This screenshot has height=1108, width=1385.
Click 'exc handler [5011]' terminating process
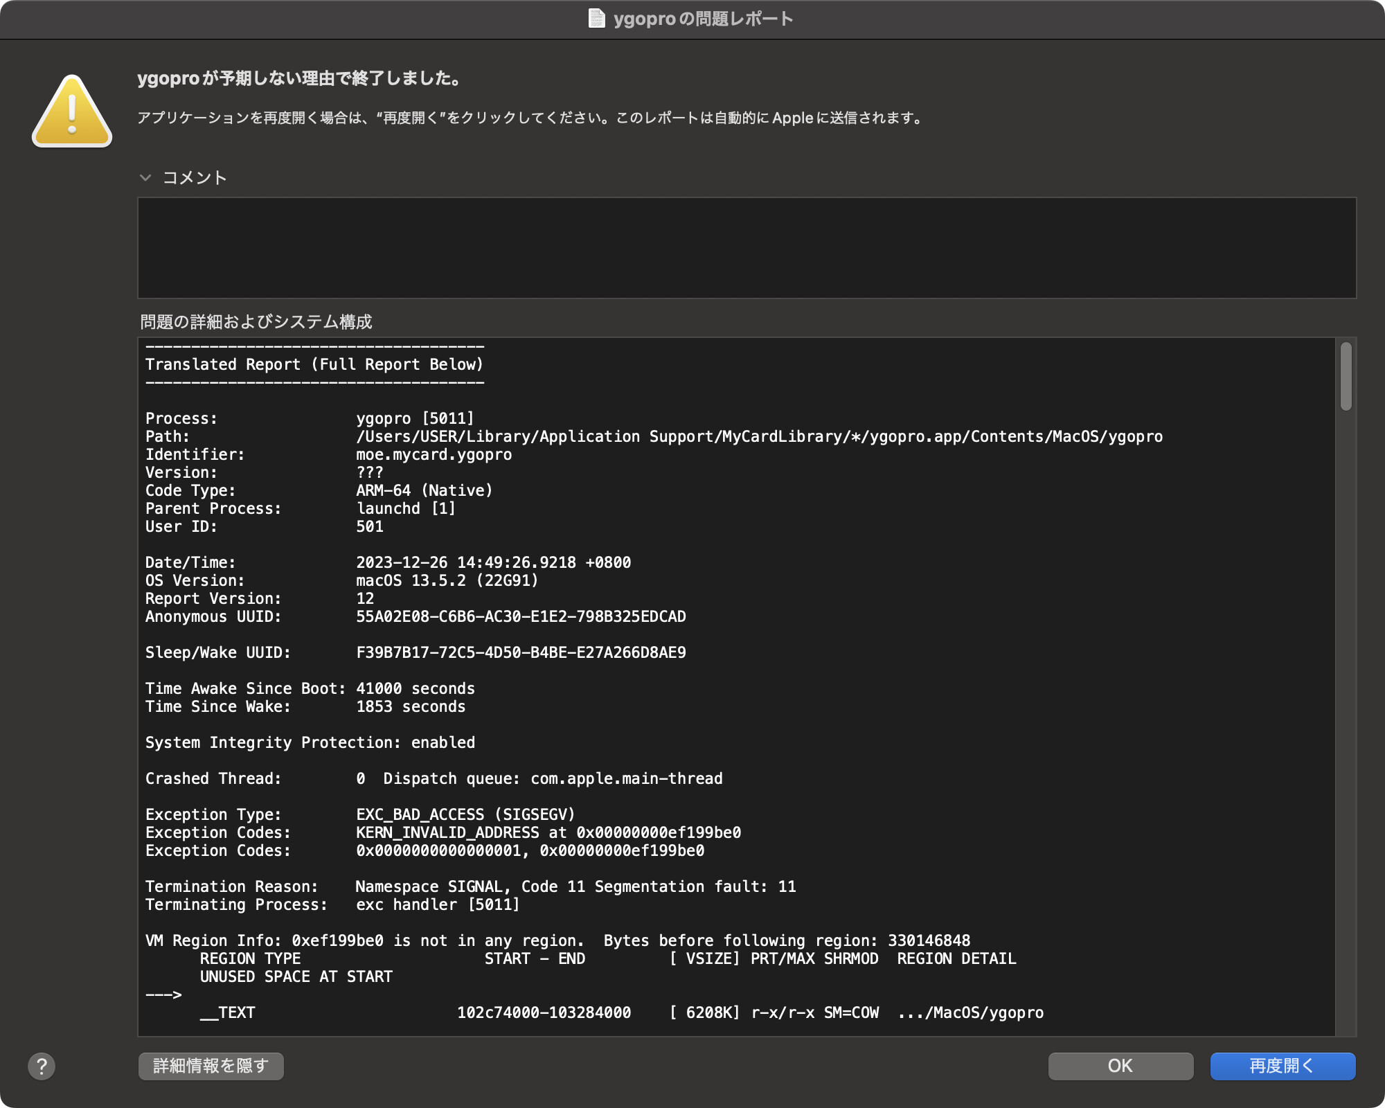[x=438, y=904]
